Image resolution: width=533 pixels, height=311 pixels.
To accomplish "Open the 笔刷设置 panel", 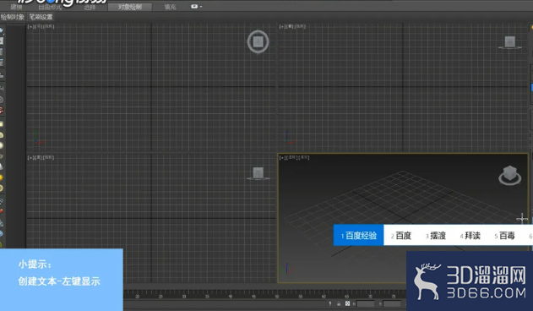I will tap(41, 17).
